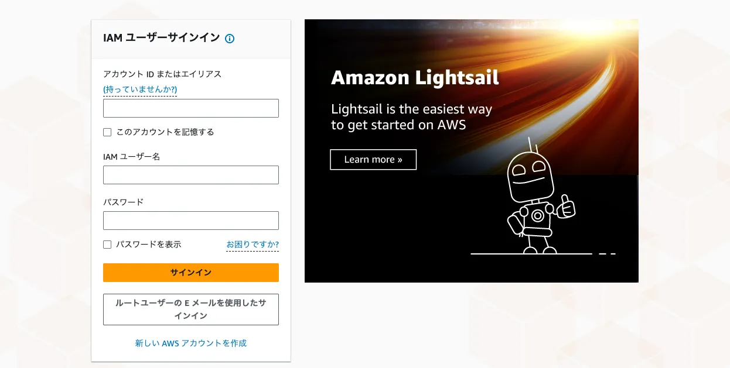Tick the このアカウントを記憶する checkbox
Image resolution: width=730 pixels, height=368 pixels.
click(x=107, y=132)
